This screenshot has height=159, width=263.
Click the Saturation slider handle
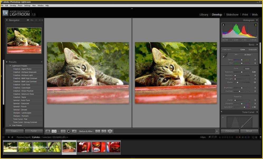[x=245, y=107]
